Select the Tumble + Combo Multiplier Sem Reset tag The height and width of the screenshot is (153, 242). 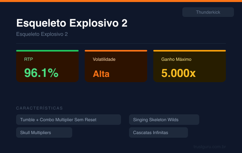tap(69, 120)
